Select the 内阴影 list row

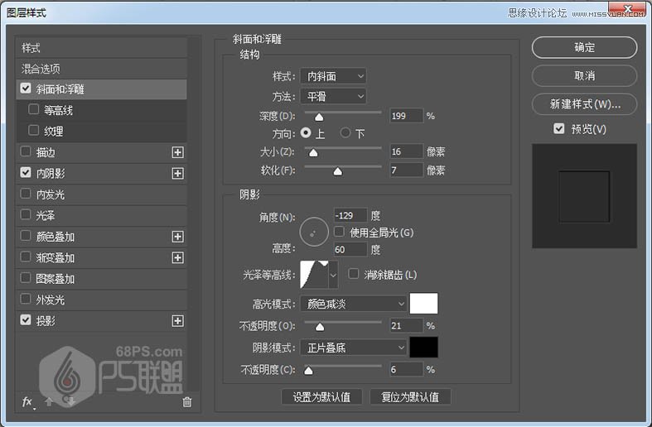click(101, 173)
